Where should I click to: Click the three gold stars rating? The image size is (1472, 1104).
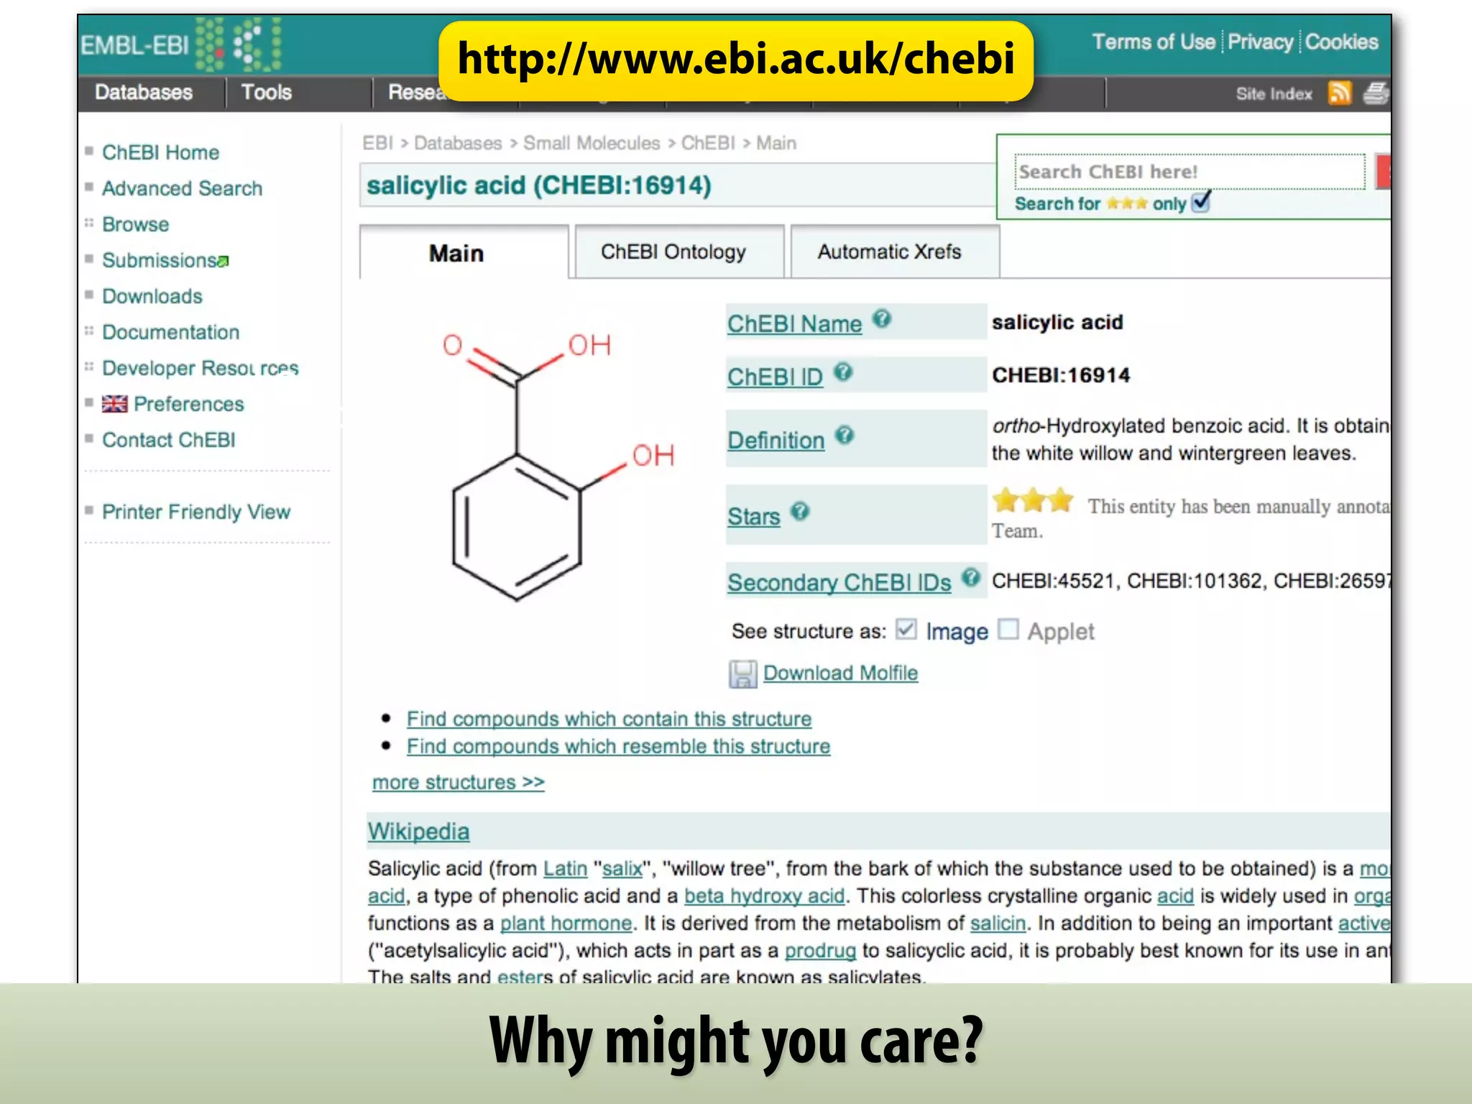1033,501
